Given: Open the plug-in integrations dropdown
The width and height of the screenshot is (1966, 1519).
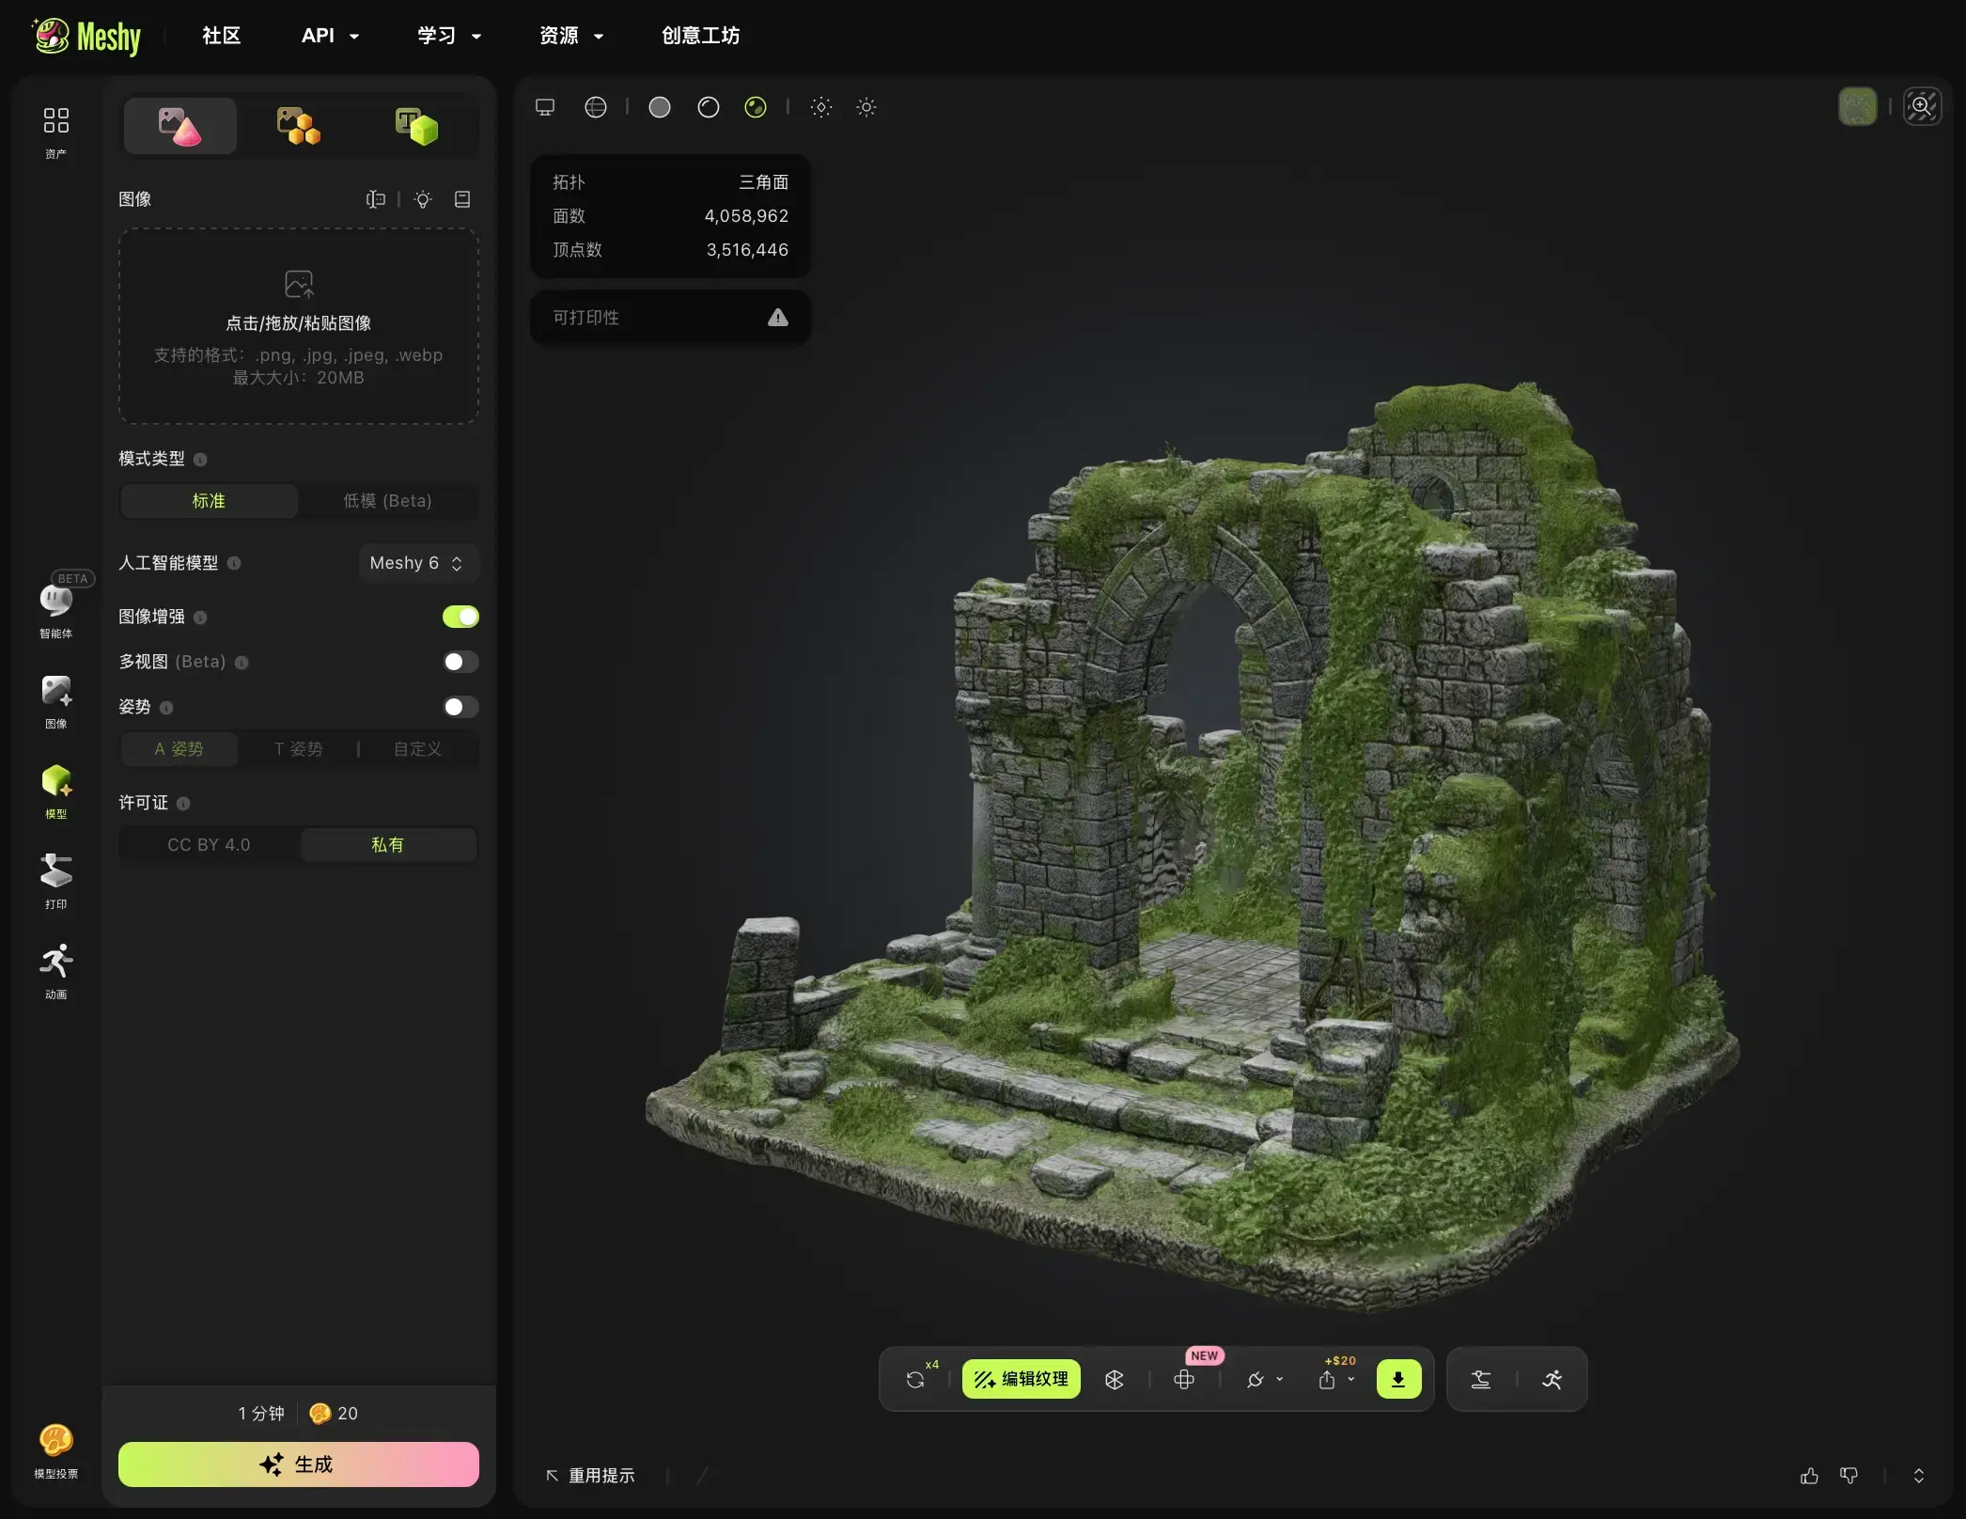Looking at the screenshot, I should point(1264,1379).
